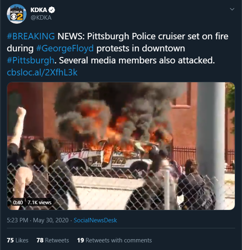Open the @KDKA handle link
This screenshot has height=250, width=242.
[41, 18]
